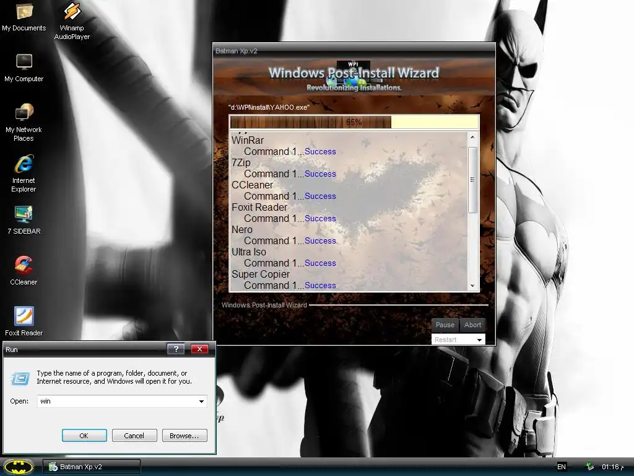Click the Ultra Iso entry in the install log
Screen dimensions: 634x476
(x=249, y=252)
